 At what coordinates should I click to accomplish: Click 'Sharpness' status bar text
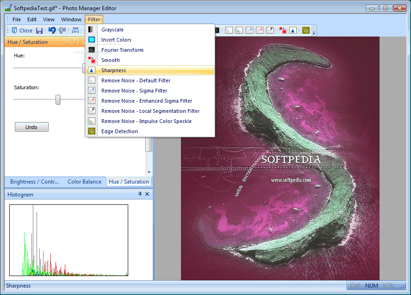point(19,286)
